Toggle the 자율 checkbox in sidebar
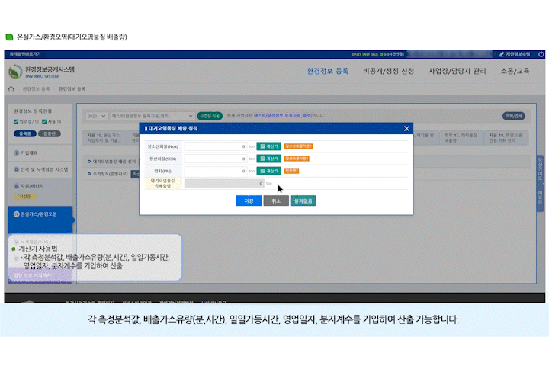The width and height of the screenshot is (549, 366). (x=43, y=122)
